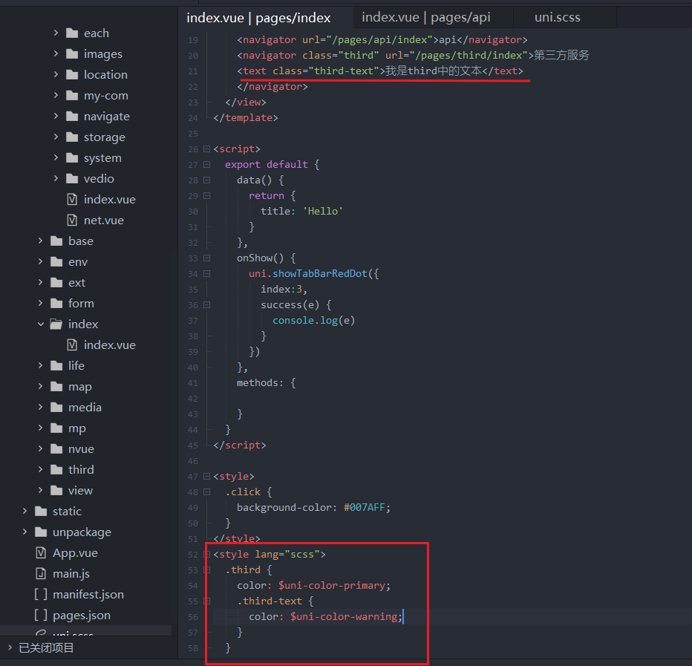Open manifest.json from the project tree
The height and width of the screenshot is (666, 692).
coord(88,594)
